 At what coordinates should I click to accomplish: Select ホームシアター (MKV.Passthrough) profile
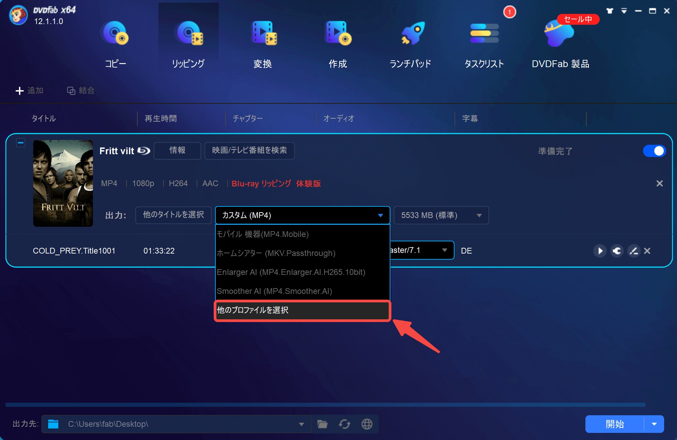(303, 253)
